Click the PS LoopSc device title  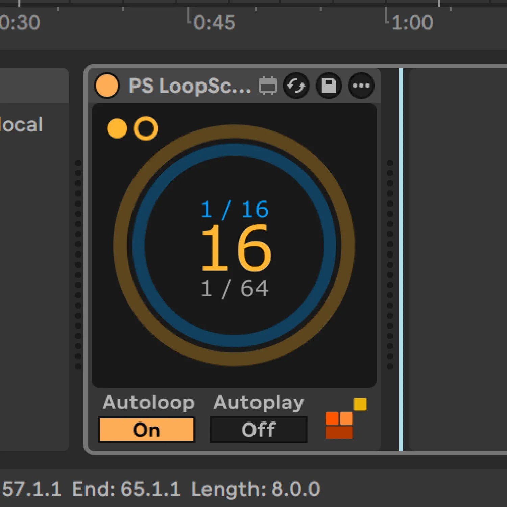tap(189, 86)
